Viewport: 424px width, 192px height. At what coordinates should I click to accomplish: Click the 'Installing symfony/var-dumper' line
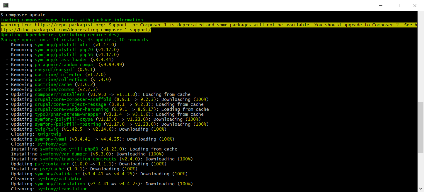(x=85, y=154)
